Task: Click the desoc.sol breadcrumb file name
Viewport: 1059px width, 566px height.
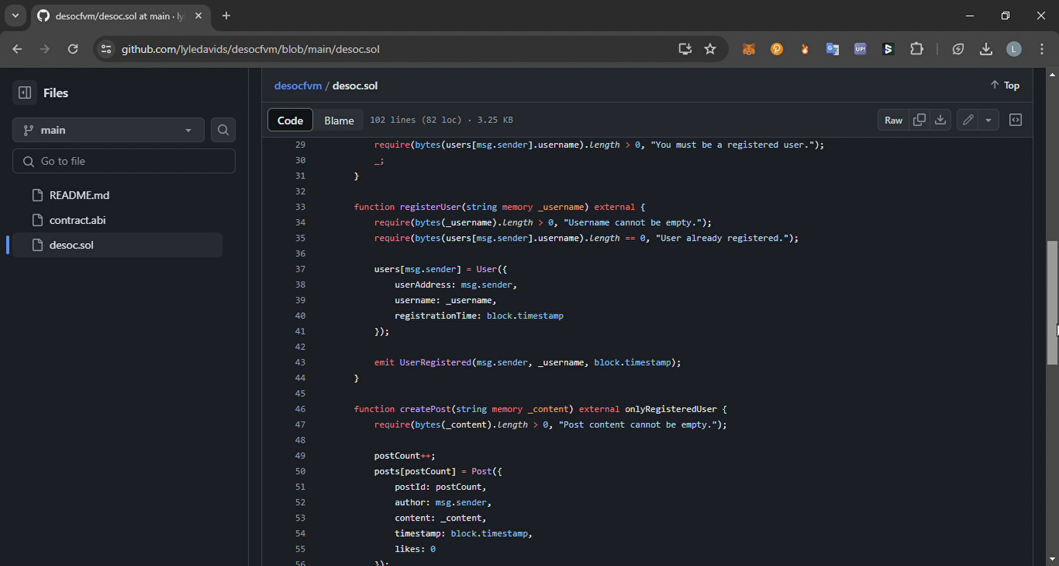Action: click(355, 85)
